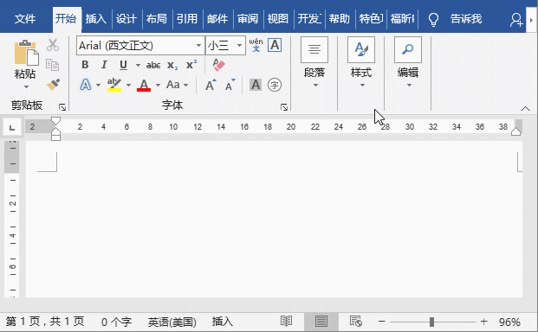The width and height of the screenshot is (538, 332).
Task: Click the zoom slider handle
Action: [431, 322]
